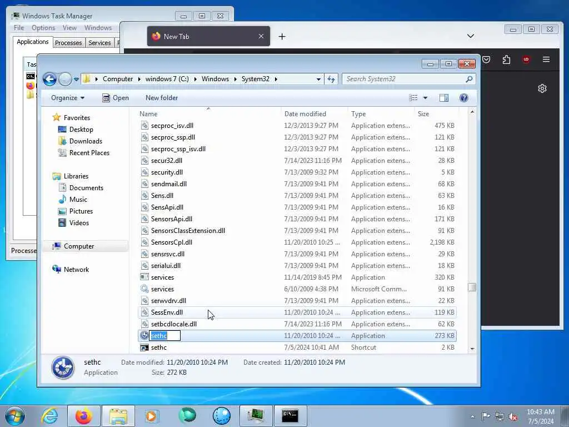This screenshot has width=569, height=427.
Task: Launch Internet Explorer from taskbar
Action: (49, 416)
